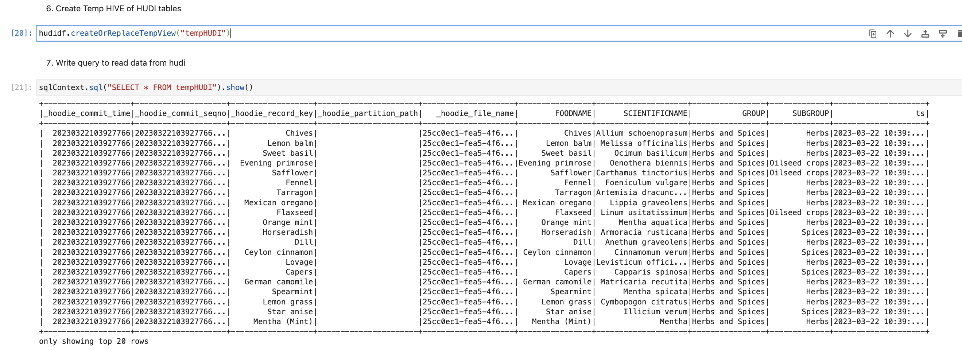Viewport: 962px width, 350px height.
Task: Click the [21] cell execution prompt
Action: pyautogui.click(x=21, y=87)
